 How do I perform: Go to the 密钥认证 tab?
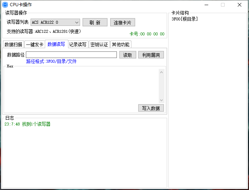(x=99, y=44)
